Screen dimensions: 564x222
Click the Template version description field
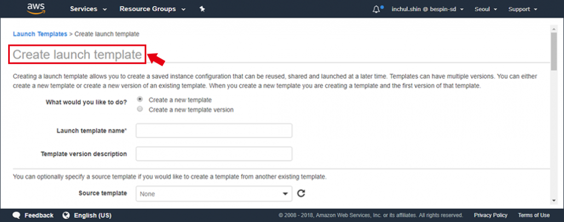(x=214, y=154)
